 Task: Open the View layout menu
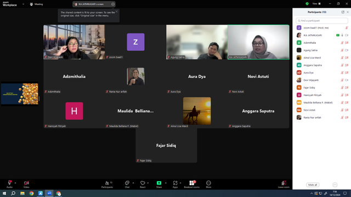click(316, 4)
